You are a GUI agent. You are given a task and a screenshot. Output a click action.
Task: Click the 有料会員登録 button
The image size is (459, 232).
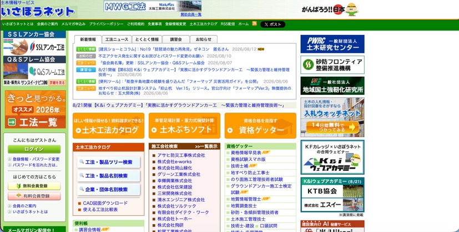(x=34, y=196)
